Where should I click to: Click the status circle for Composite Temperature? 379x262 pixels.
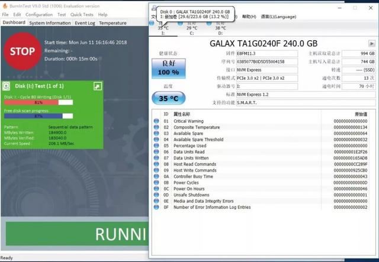156,127
